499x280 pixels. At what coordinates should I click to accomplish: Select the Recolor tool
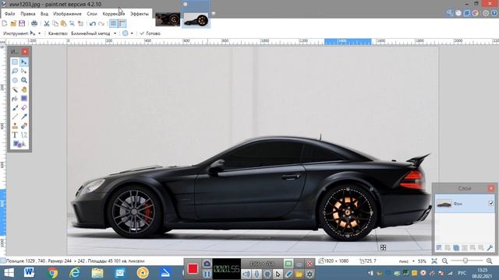point(24,126)
